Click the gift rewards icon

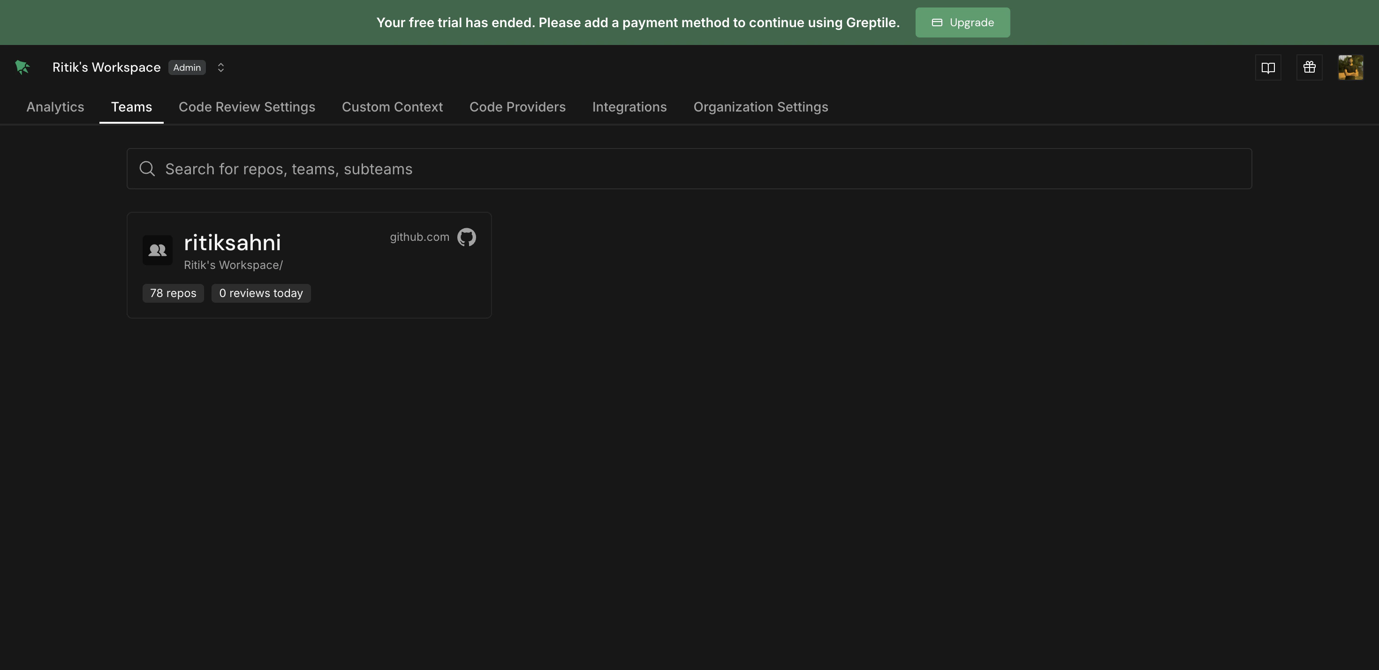[1310, 67]
